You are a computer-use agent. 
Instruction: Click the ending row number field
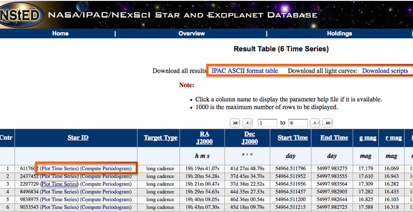[x=298, y=123]
